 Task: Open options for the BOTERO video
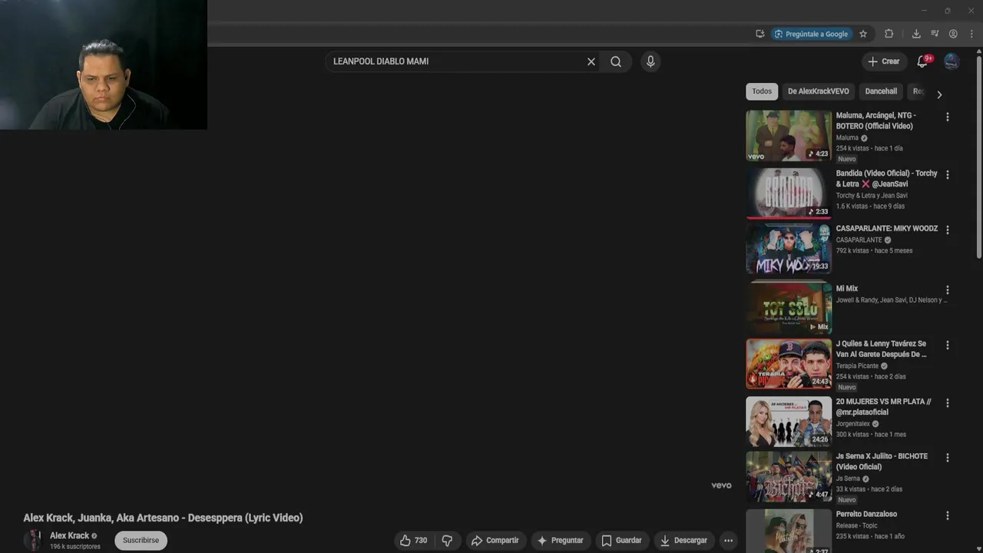[x=947, y=117]
